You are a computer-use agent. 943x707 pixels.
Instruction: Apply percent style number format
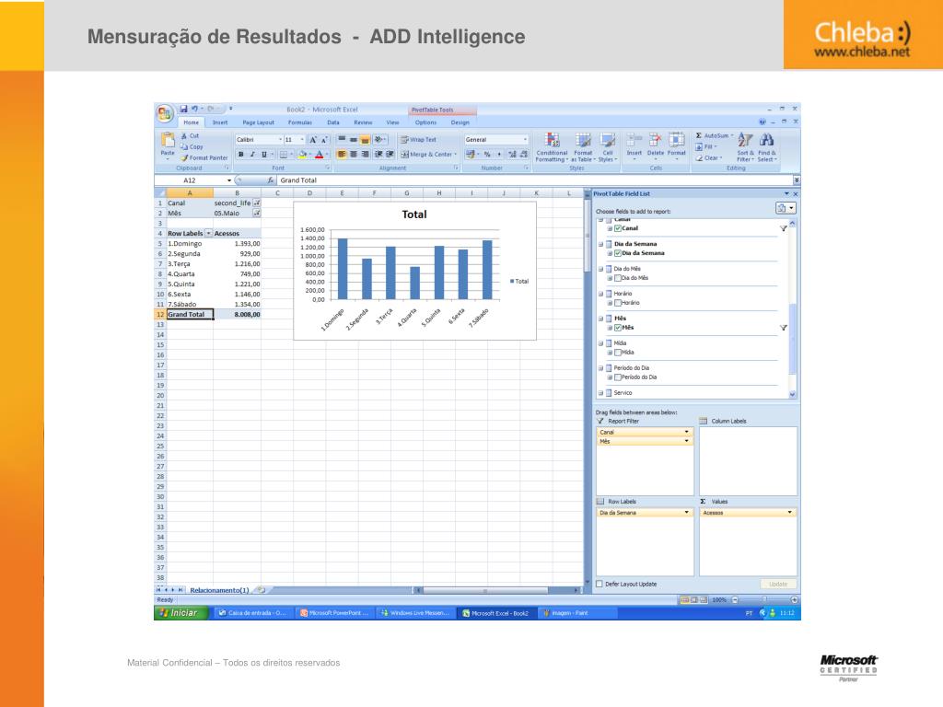(x=487, y=155)
